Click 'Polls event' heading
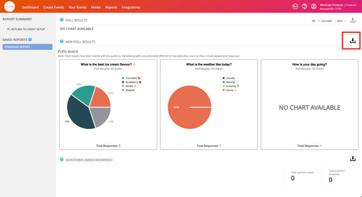The width and height of the screenshot is (362, 197). pyautogui.click(x=68, y=51)
